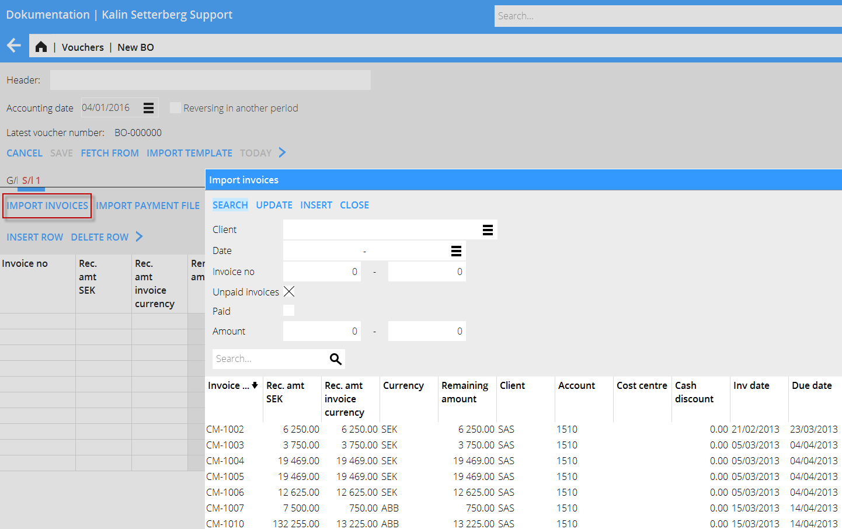
Task: Expand more voucher actions chevron after TODAY
Action: click(283, 153)
